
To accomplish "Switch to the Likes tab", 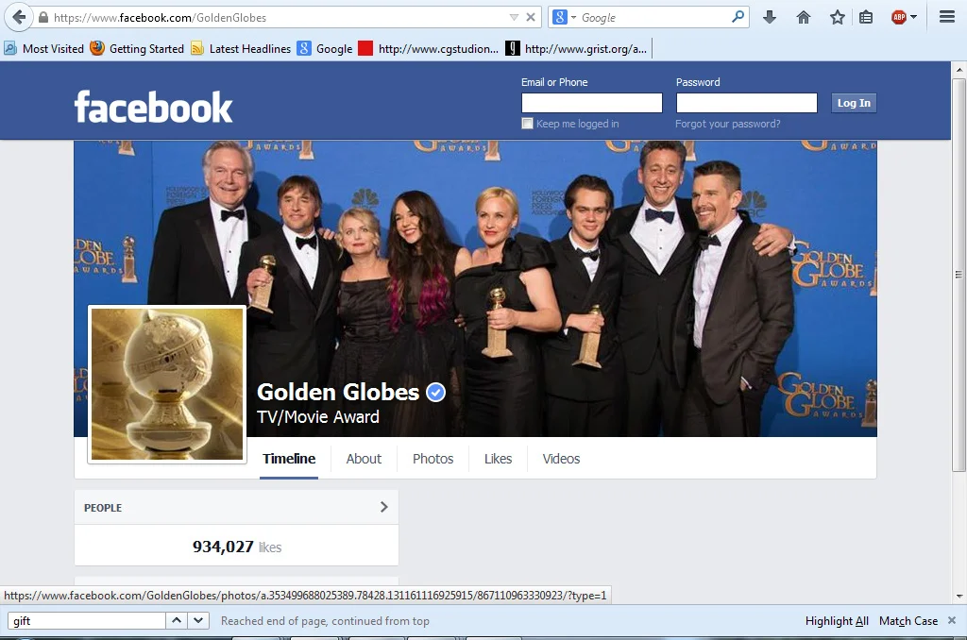I will [498, 459].
